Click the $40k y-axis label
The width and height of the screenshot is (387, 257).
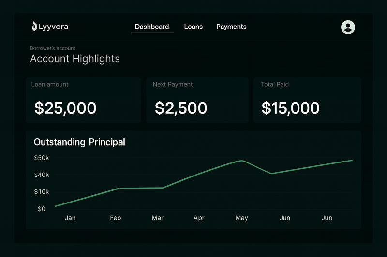(41, 175)
